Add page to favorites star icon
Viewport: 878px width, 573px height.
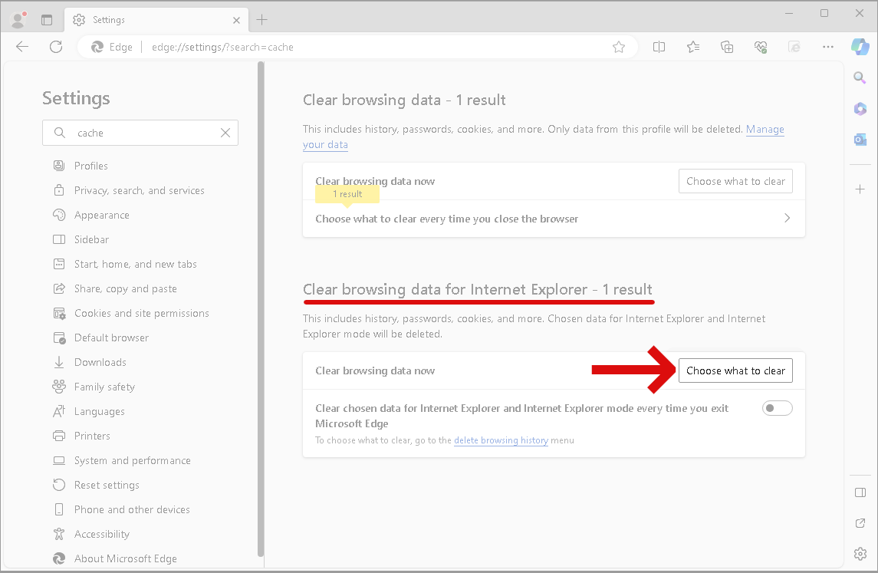(619, 47)
